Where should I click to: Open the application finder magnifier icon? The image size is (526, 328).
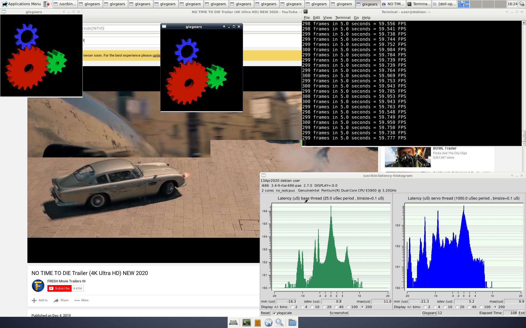coord(279,323)
